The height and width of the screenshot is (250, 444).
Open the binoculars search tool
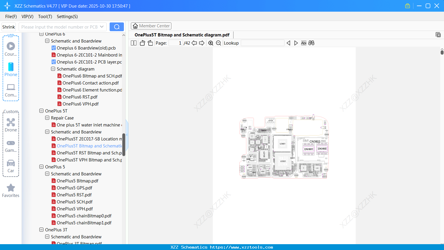tap(311, 43)
